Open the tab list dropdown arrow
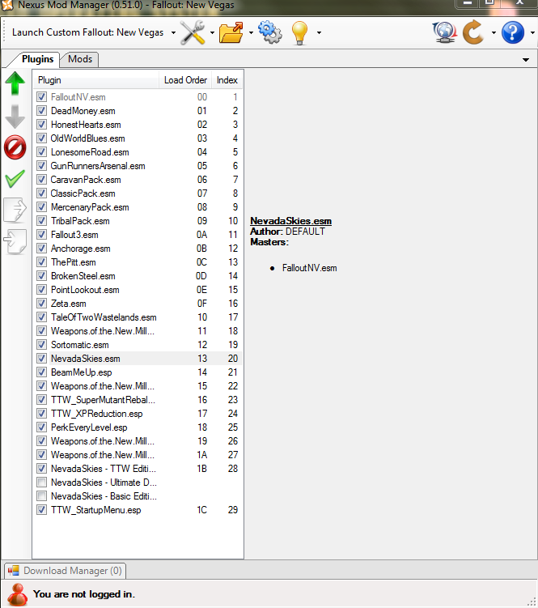The height and width of the screenshot is (608, 538). coord(526,60)
